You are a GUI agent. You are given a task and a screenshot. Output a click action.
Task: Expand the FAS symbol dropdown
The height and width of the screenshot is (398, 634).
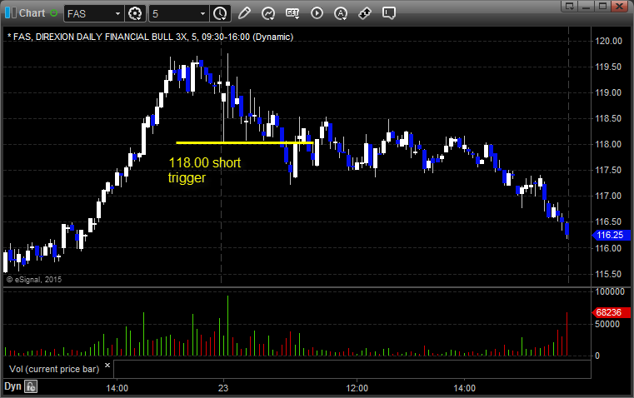click(x=117, y=13)
